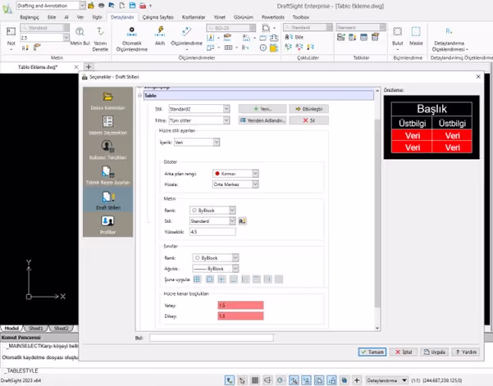Open the Dosya Konumları section
Viewport: 493px width, 386px height.
pyautogui.click(x=107, y=101)
